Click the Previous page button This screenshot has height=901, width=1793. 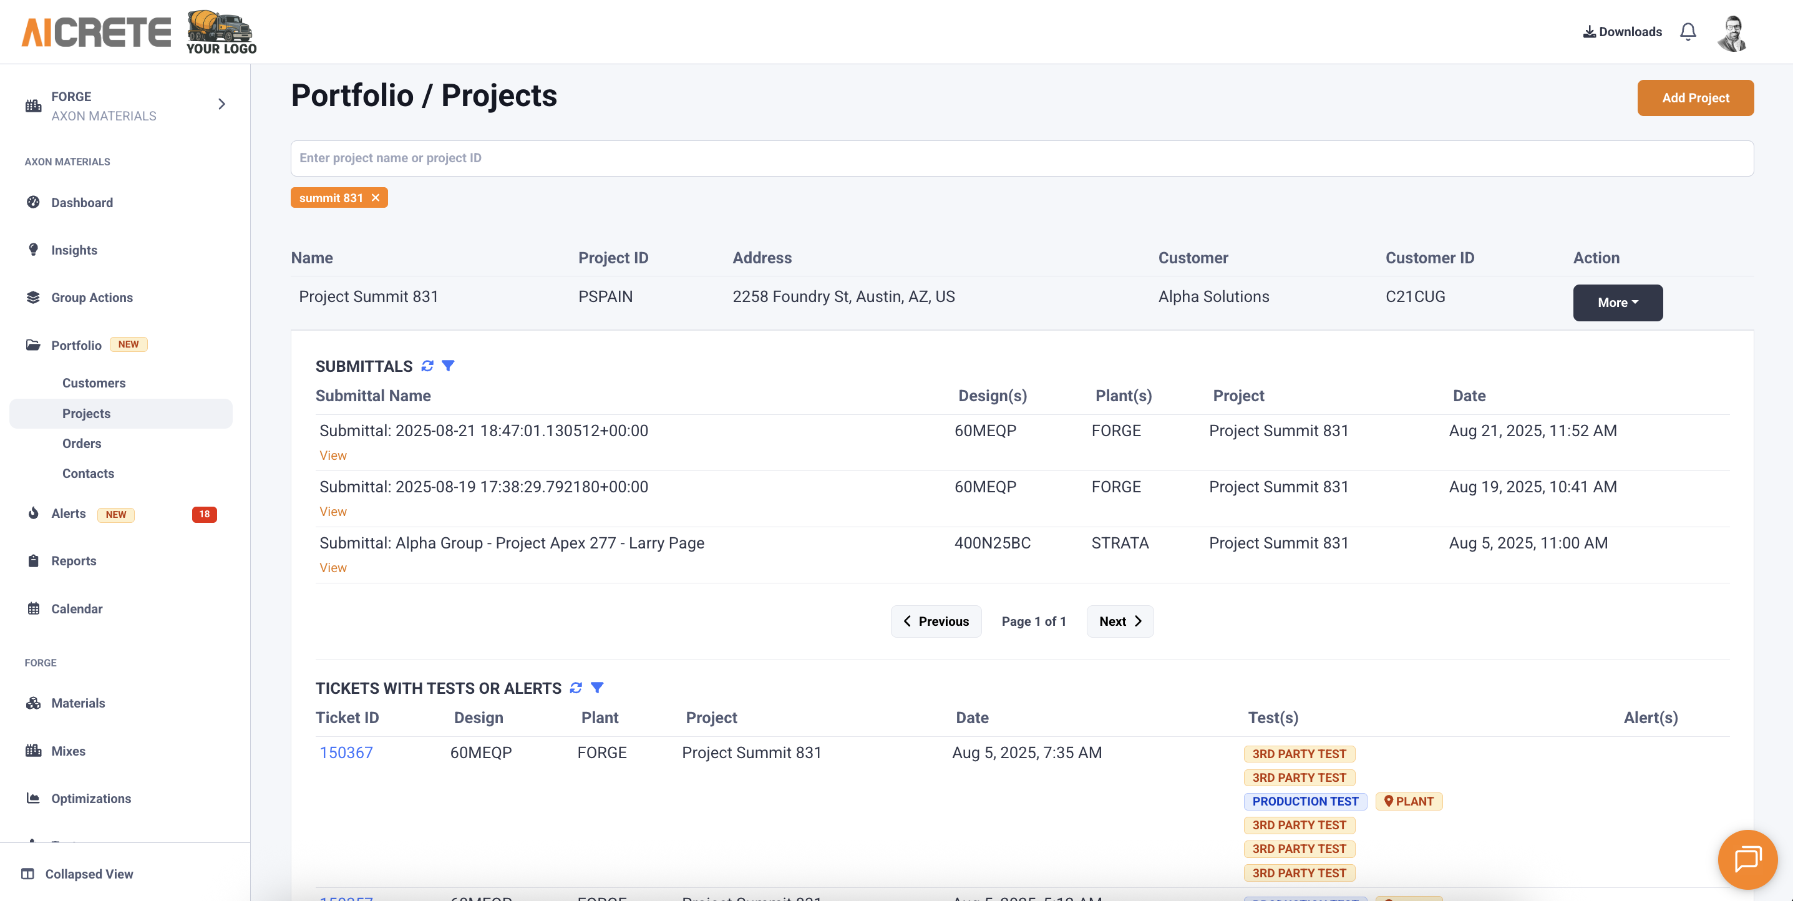pos(936,622)
